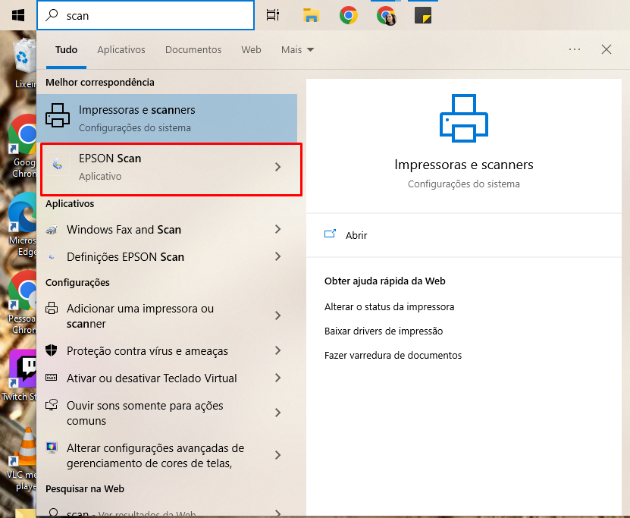Open File Explorer from the taskbar
Viewport: 630px width, 518px height.
[311, 15]
